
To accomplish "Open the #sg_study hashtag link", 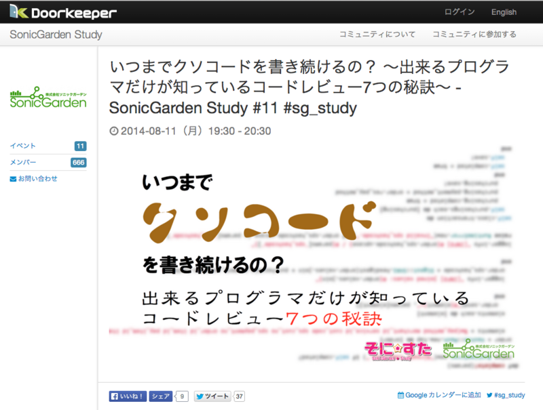I will pos(510,395).
